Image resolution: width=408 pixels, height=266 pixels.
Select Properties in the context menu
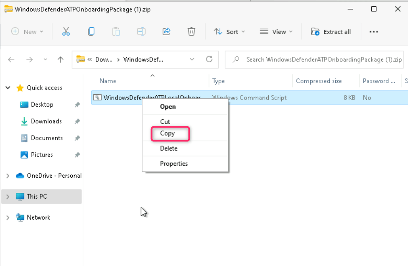tap(174, 164)
